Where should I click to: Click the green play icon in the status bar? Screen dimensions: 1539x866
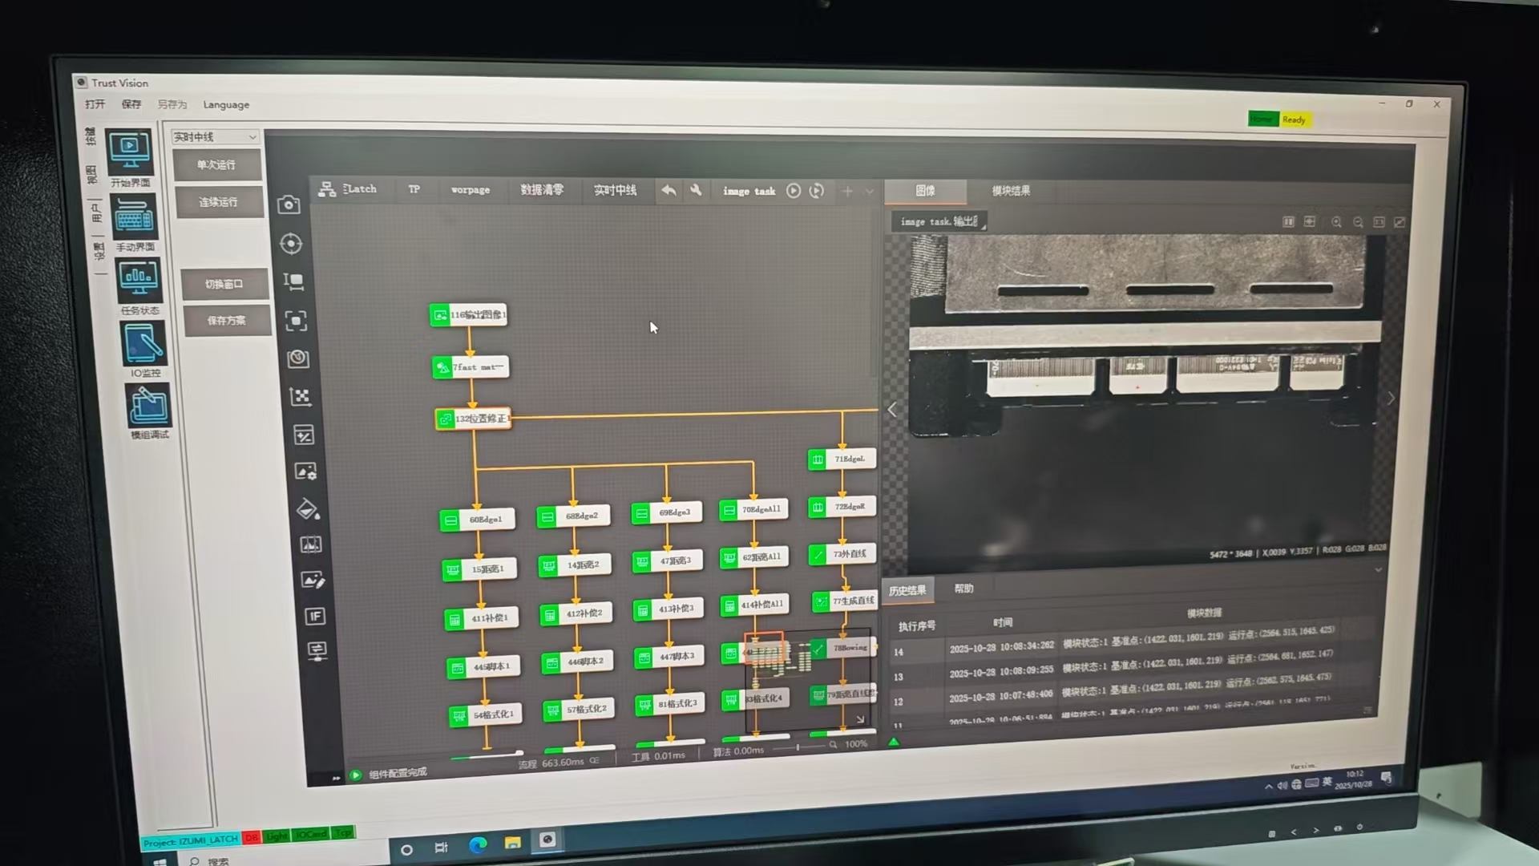pyautogui.click(x=355, y=775)
